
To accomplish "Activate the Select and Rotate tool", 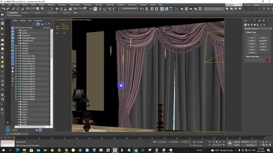I will coord(61,8).
